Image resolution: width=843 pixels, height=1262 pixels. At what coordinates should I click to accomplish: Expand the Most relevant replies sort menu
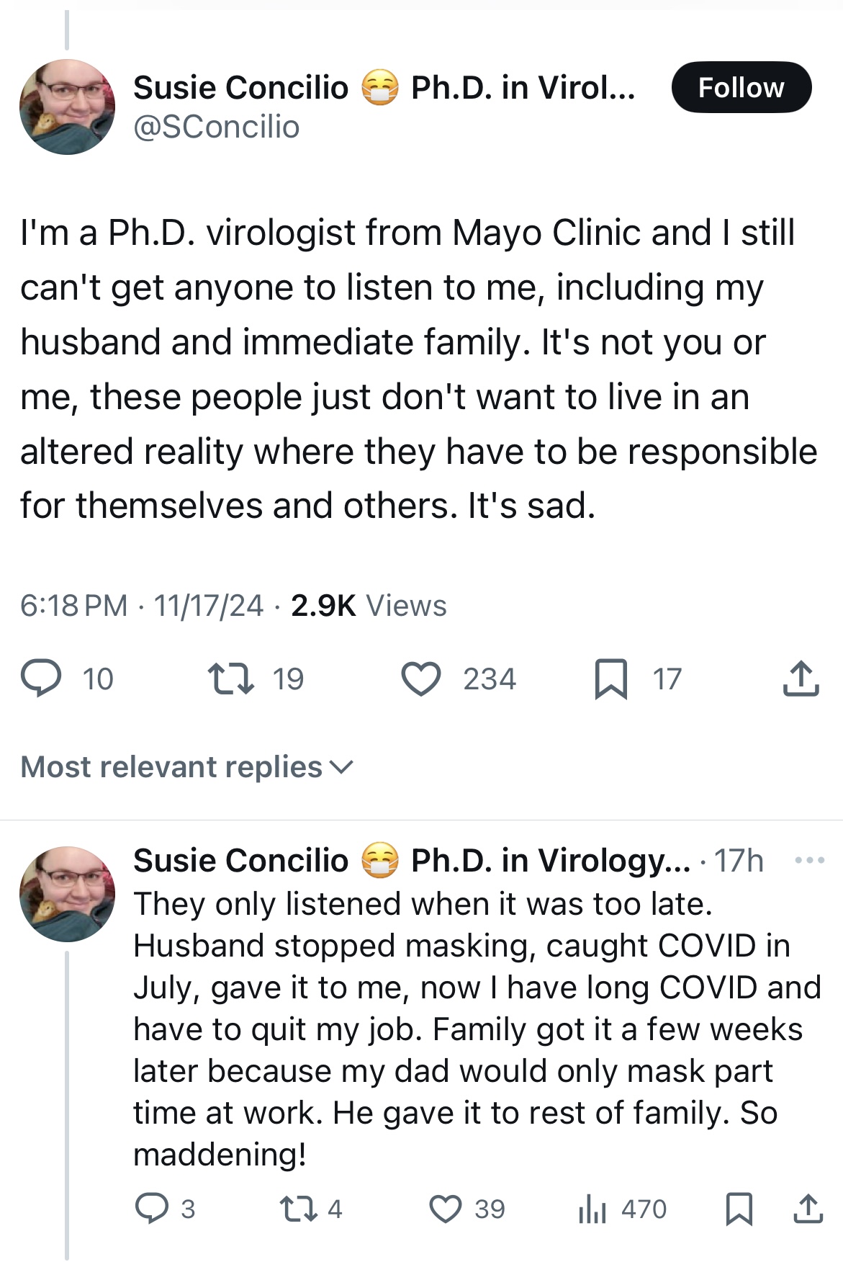[187, 767]
